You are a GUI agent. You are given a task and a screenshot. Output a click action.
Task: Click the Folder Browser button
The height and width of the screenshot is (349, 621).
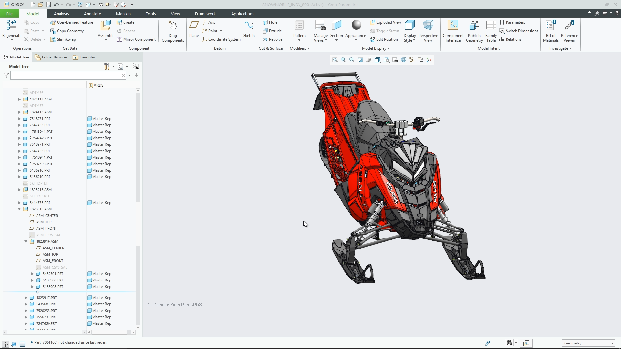(x=51, y=57)
